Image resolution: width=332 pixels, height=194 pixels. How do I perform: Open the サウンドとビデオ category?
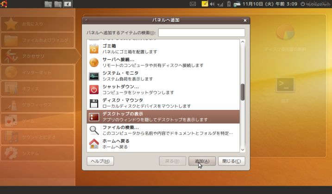38,137
